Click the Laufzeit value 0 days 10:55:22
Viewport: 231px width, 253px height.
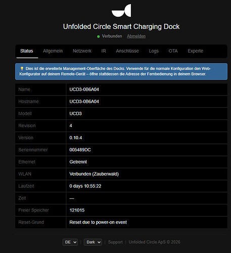pos(85,186)
